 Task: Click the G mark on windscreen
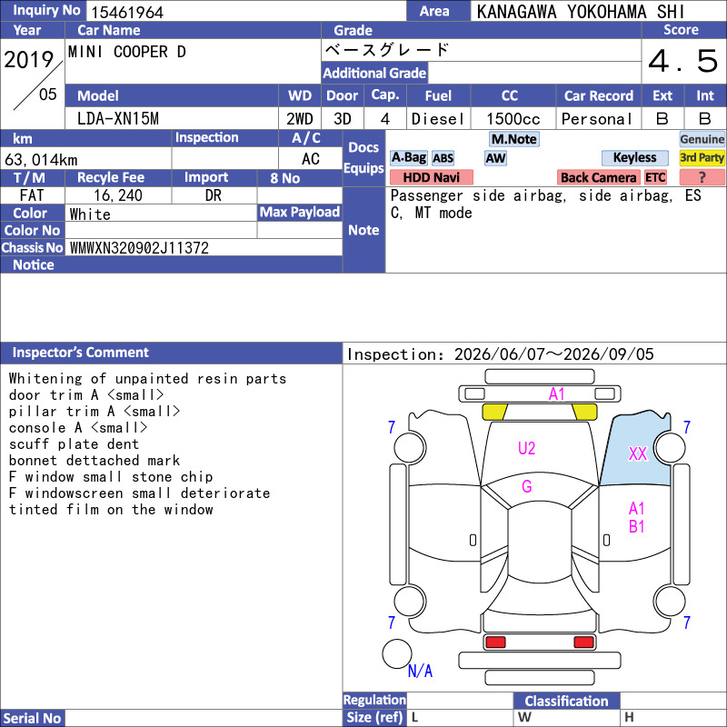(x=527, y=486)
